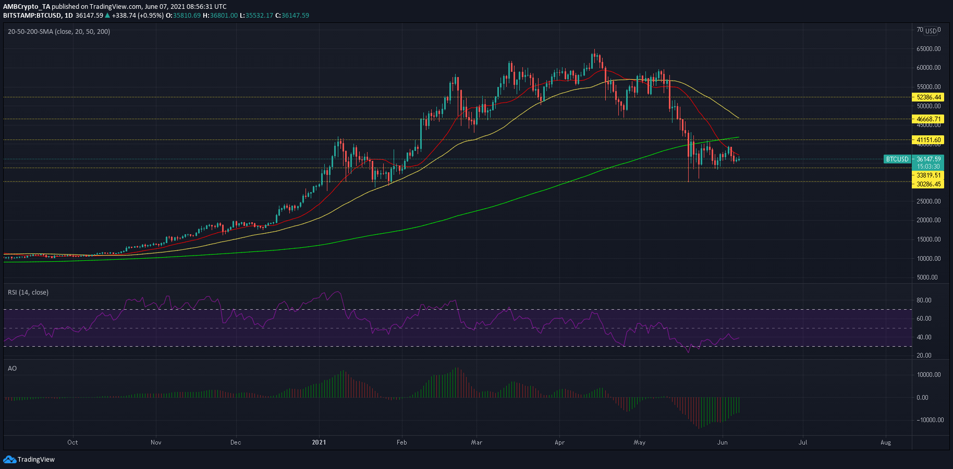Click the open value O:35810.69

pyautogui.click(x=183, y=16)
